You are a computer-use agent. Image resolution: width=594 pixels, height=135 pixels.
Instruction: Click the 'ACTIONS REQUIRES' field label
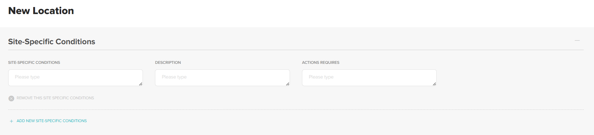pyautogui.click(x=321, y=63)
